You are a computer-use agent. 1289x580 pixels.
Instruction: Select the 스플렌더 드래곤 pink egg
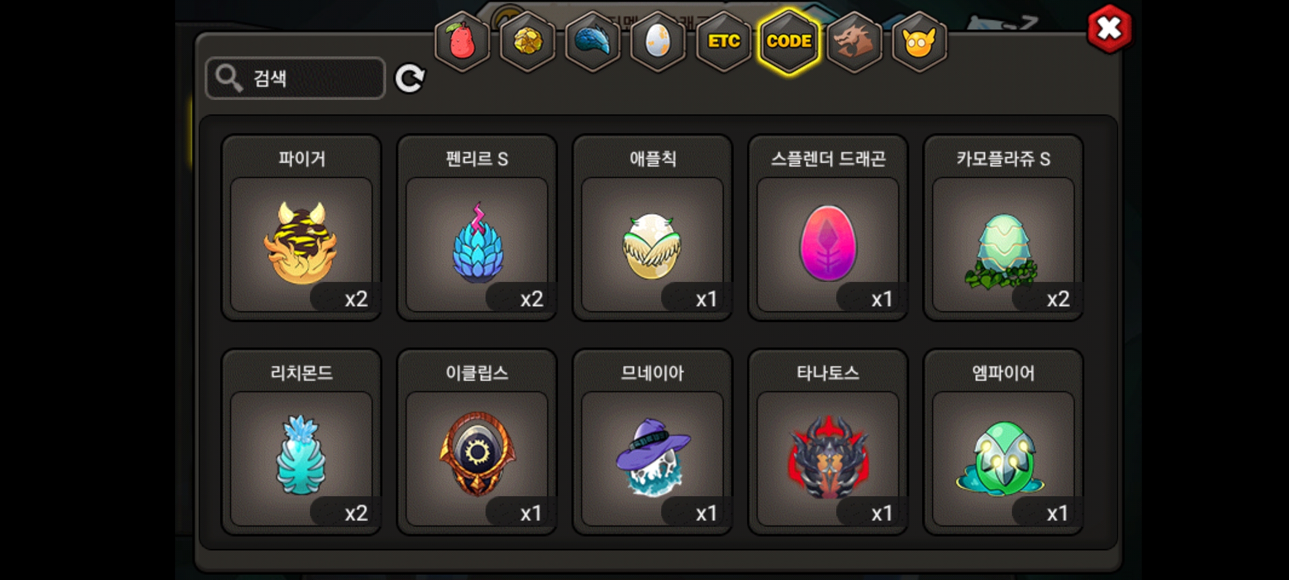(x=828, y=228)
